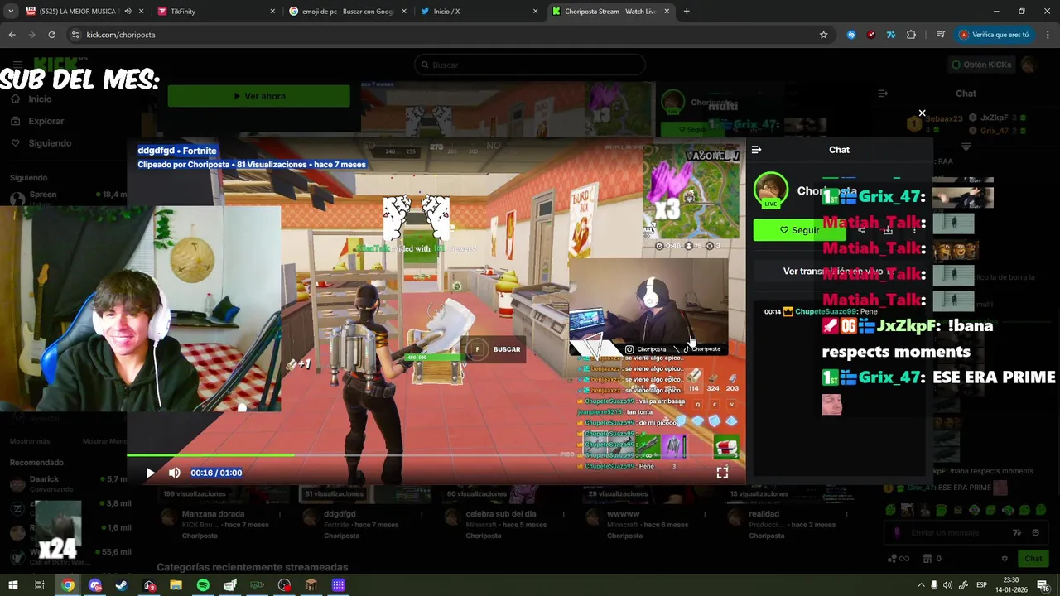Click the background chat send Chat button
Viewport: 1060px width, 596px height.
1033,559
